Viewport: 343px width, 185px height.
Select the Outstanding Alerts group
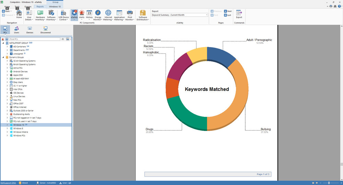pos(21,114)
